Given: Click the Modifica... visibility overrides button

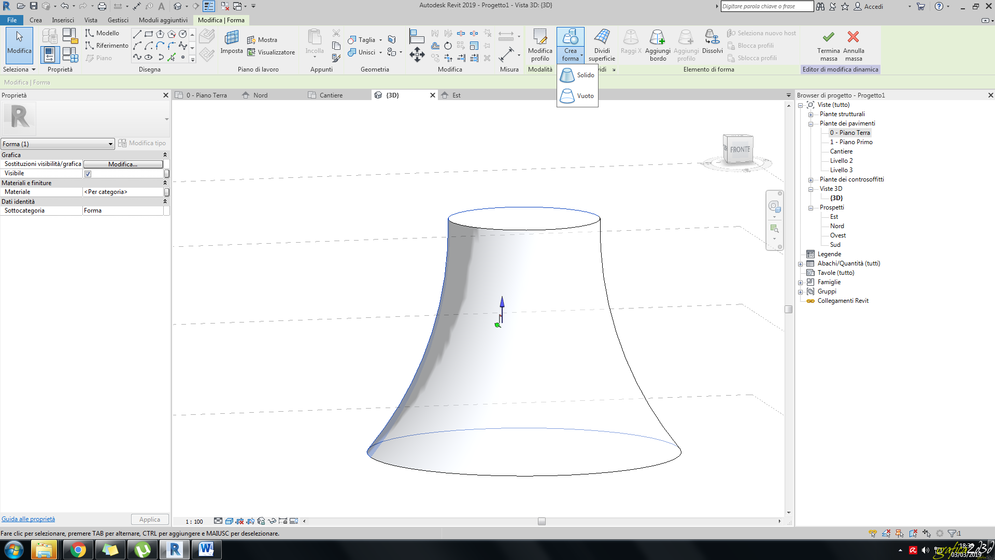Looking at the screenshot, I should [123, 164].
